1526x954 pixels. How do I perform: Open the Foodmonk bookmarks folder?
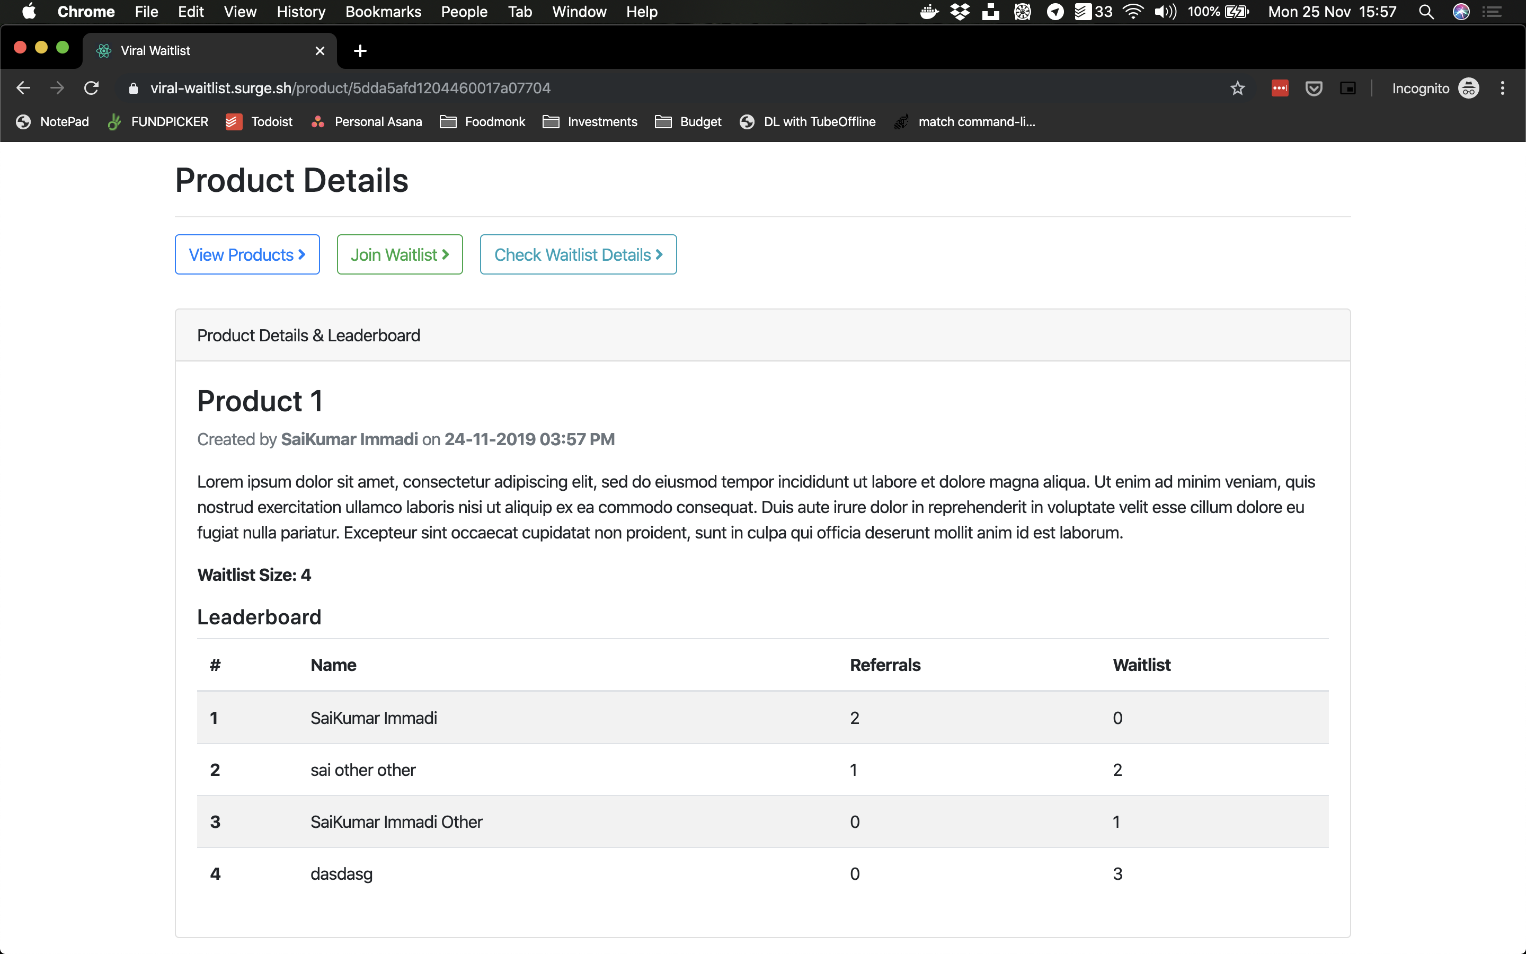482,122
